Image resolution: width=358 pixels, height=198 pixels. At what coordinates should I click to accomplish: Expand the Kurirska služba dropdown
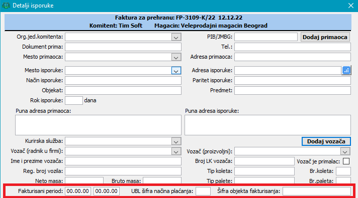[x=176, y=141]
